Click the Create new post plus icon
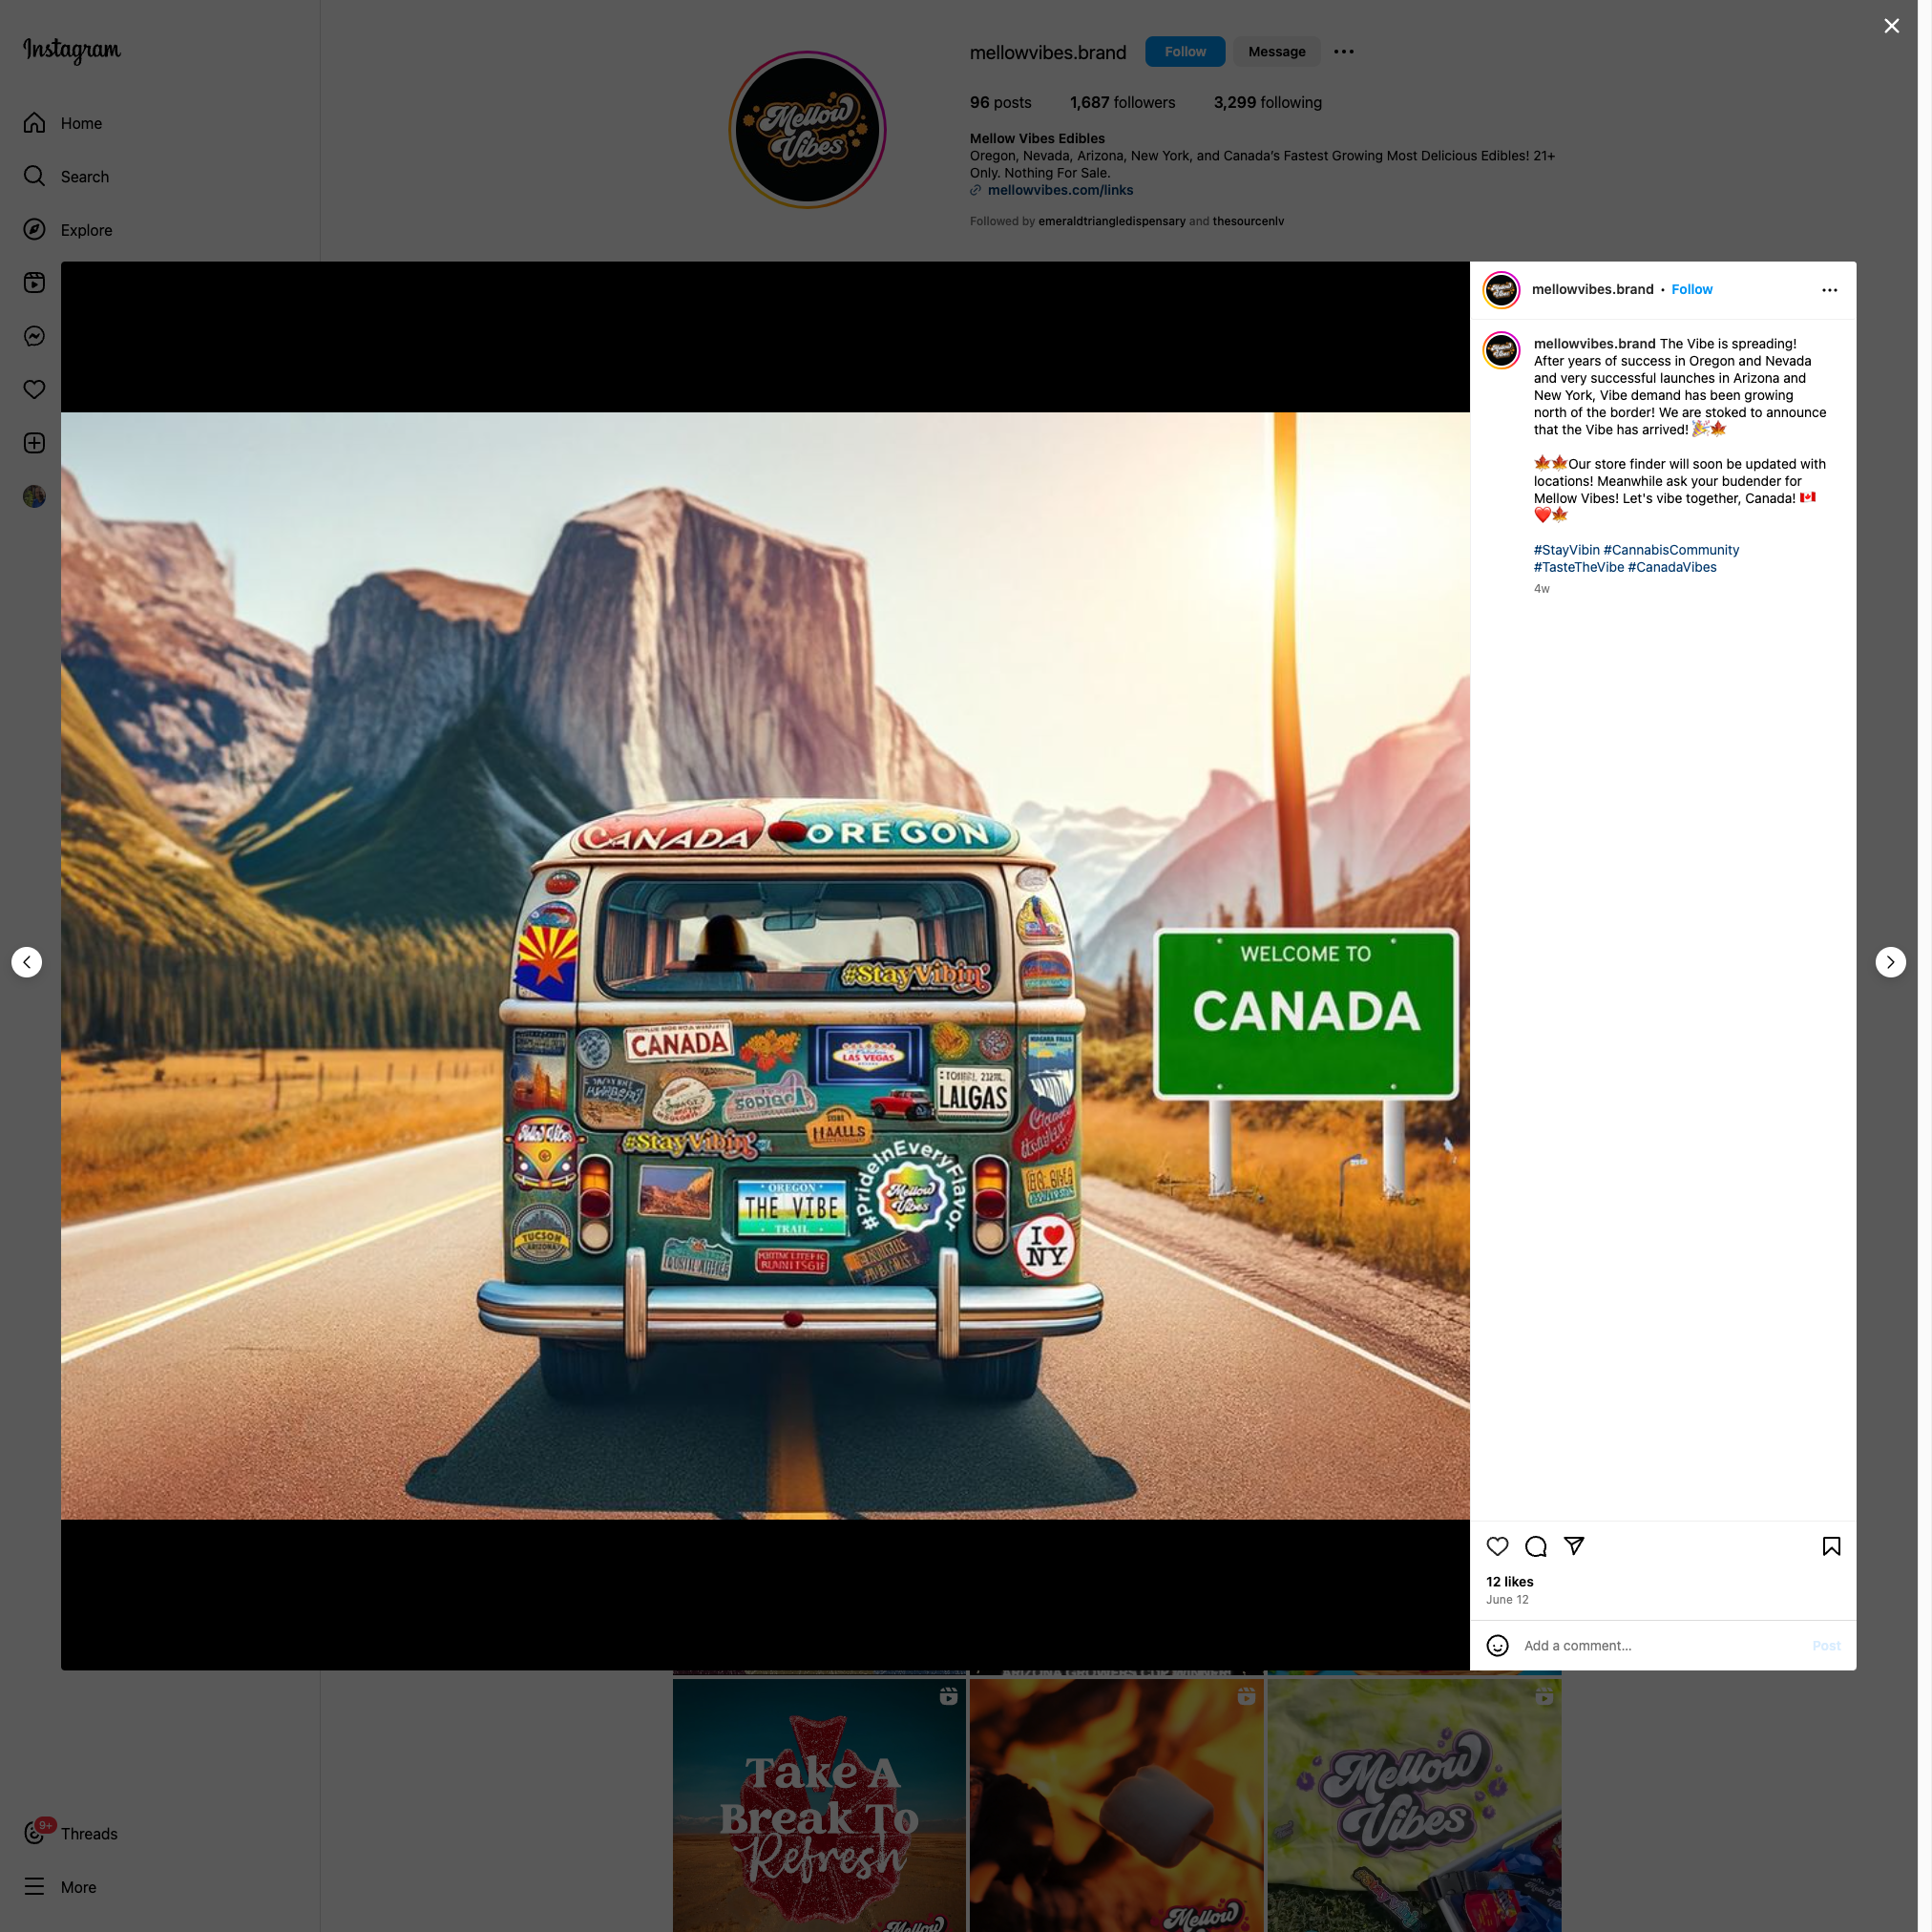The height and width of the screenshot is (1932, 1932). 35,443
